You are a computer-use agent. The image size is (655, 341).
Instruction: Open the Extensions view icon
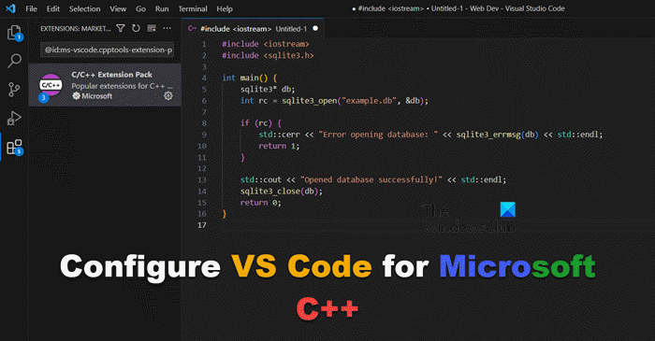pyautogui.click(x=15, y=148)
